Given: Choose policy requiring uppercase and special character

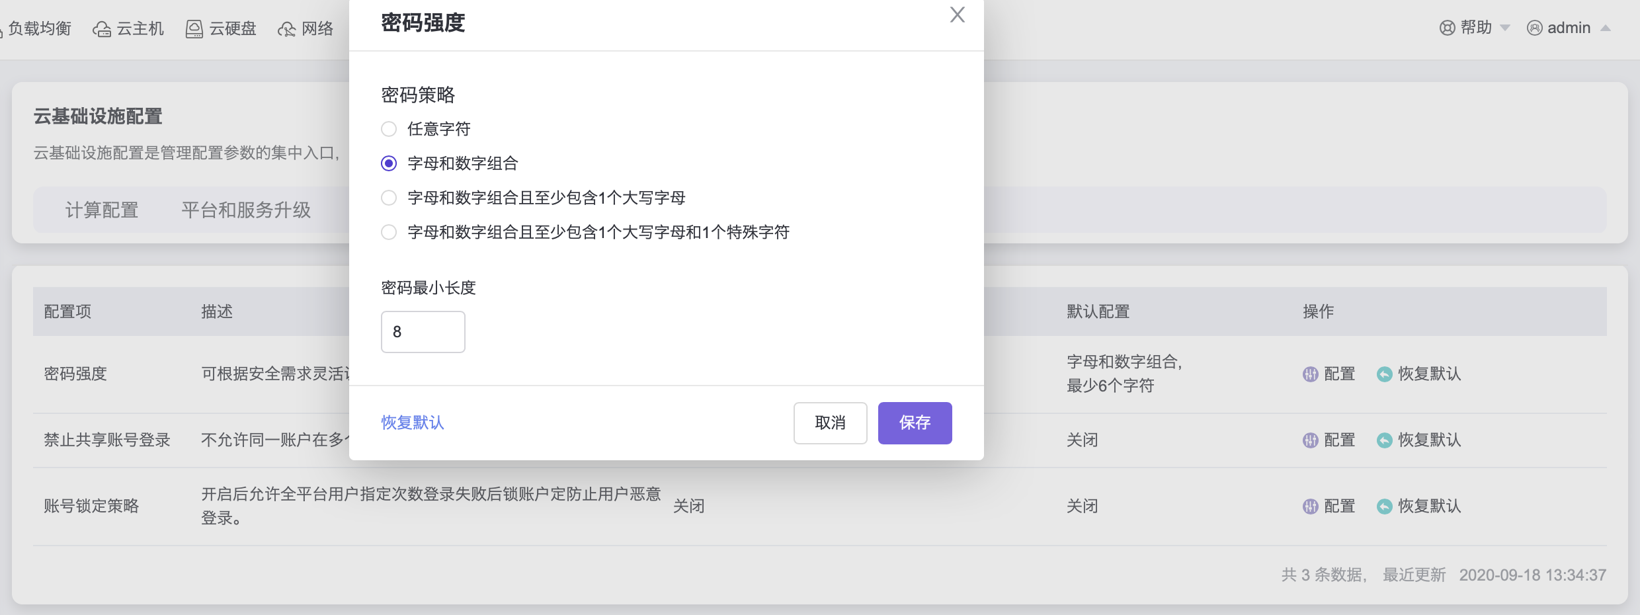Looking at the screenshot, I should [389, 232].
